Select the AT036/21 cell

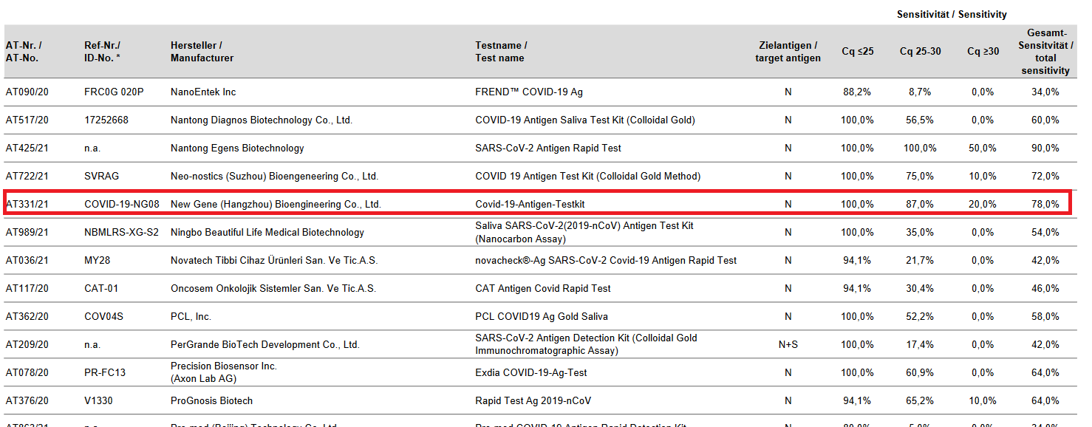pos(27,261)
